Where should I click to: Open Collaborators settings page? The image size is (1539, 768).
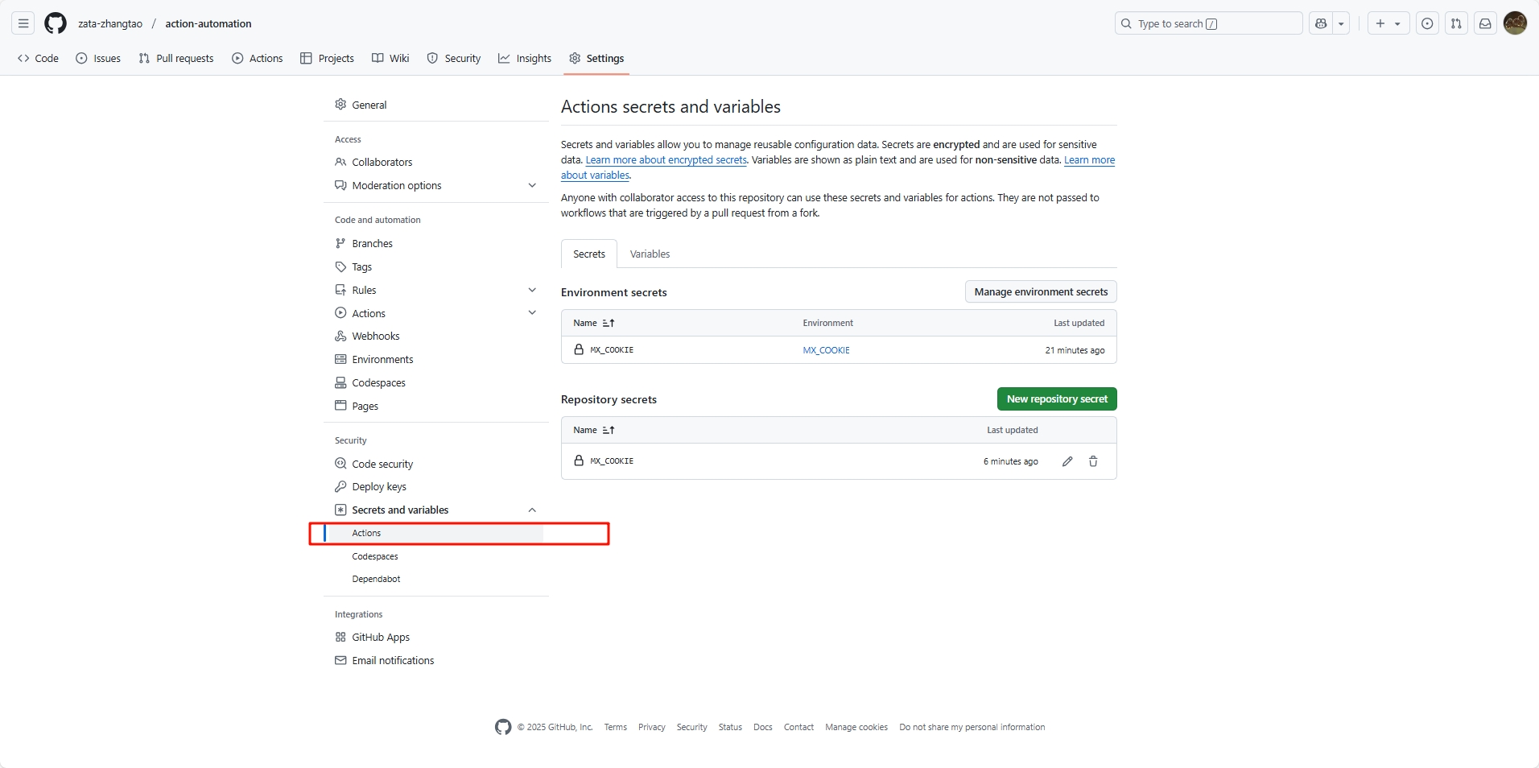[436, 162]
